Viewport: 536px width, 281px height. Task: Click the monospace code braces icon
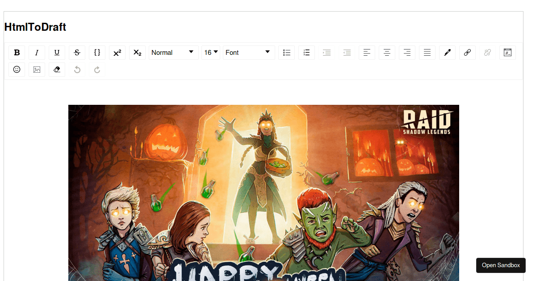click(x=97, y=53)
